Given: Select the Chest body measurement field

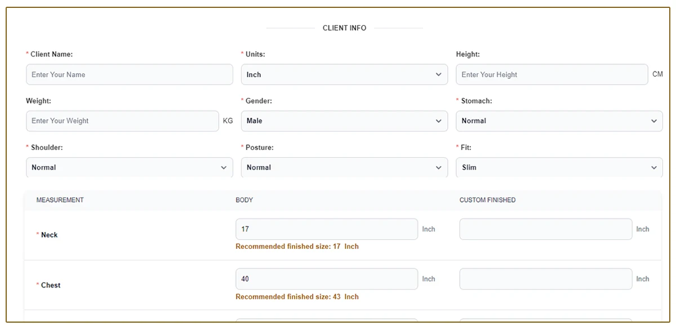Looking at the screenshot, I should 326,279.
